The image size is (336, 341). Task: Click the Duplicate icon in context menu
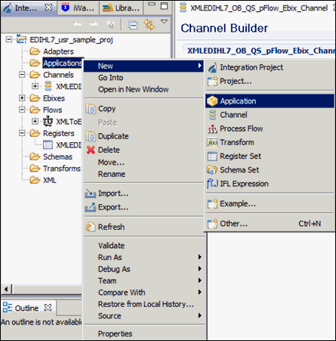pos(91,136)
